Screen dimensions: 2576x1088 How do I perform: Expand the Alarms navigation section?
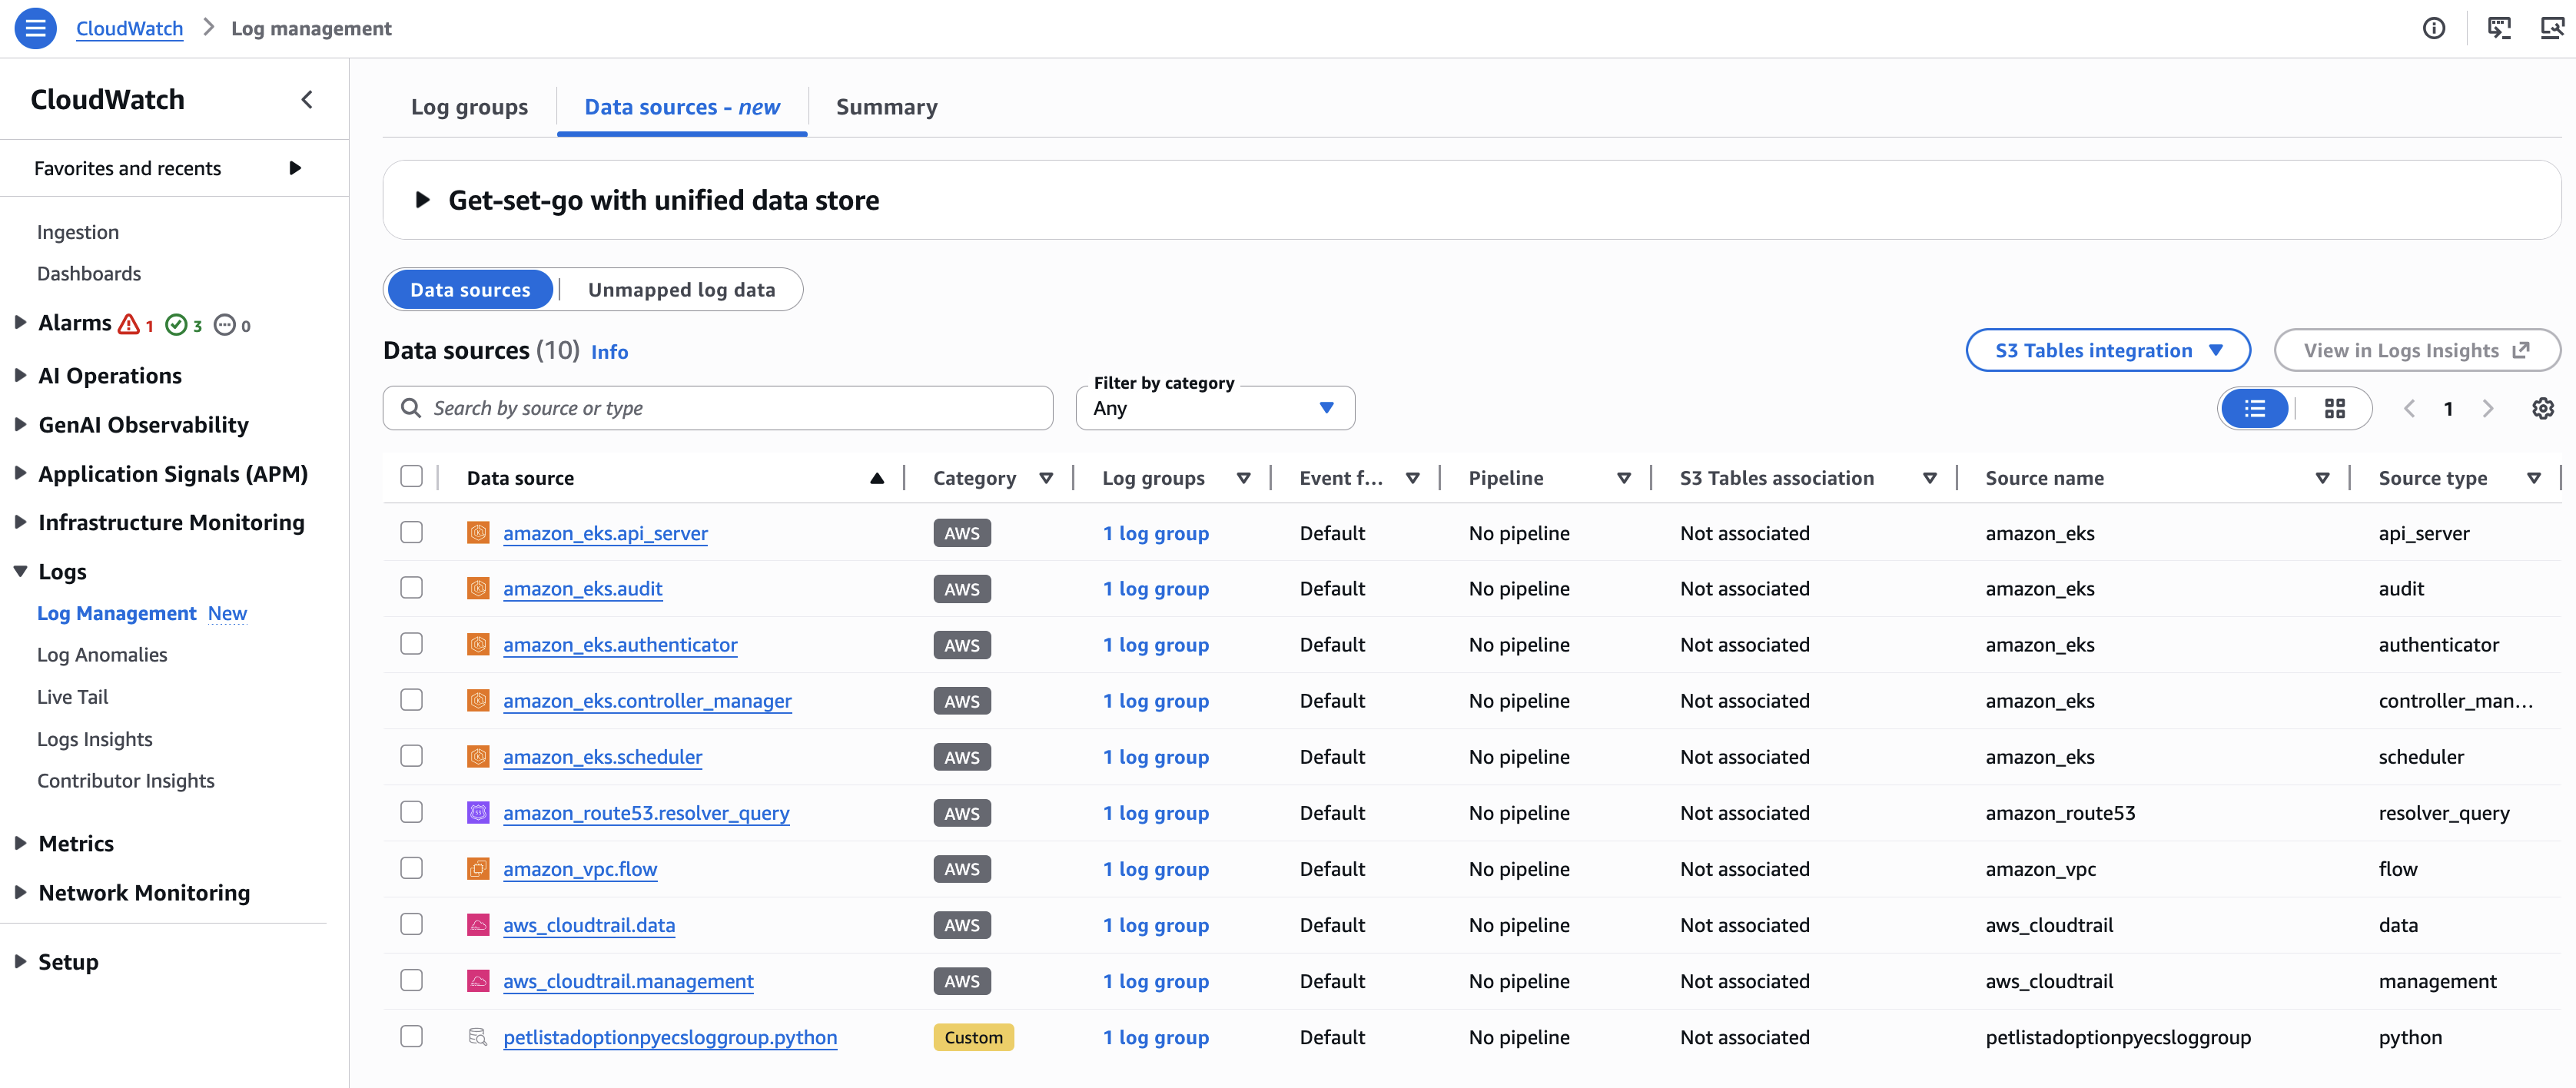tap(20, 322)
